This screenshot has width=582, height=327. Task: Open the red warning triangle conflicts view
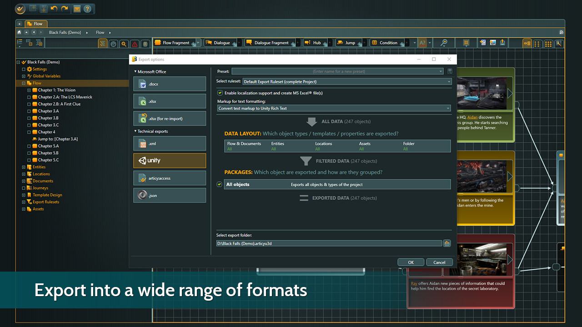point(135,44)
